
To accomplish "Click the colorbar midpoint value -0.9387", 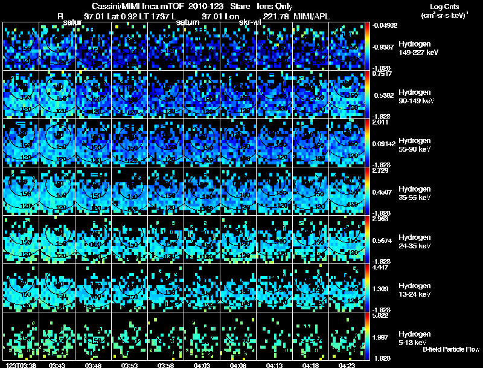I will click(x=383, y=47).
